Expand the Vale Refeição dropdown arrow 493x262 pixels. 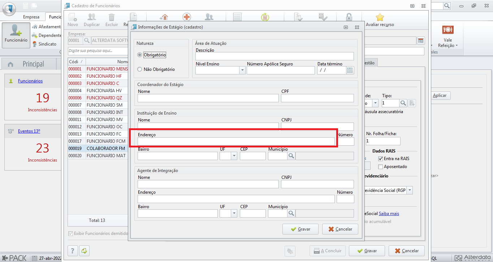point(457,46)
